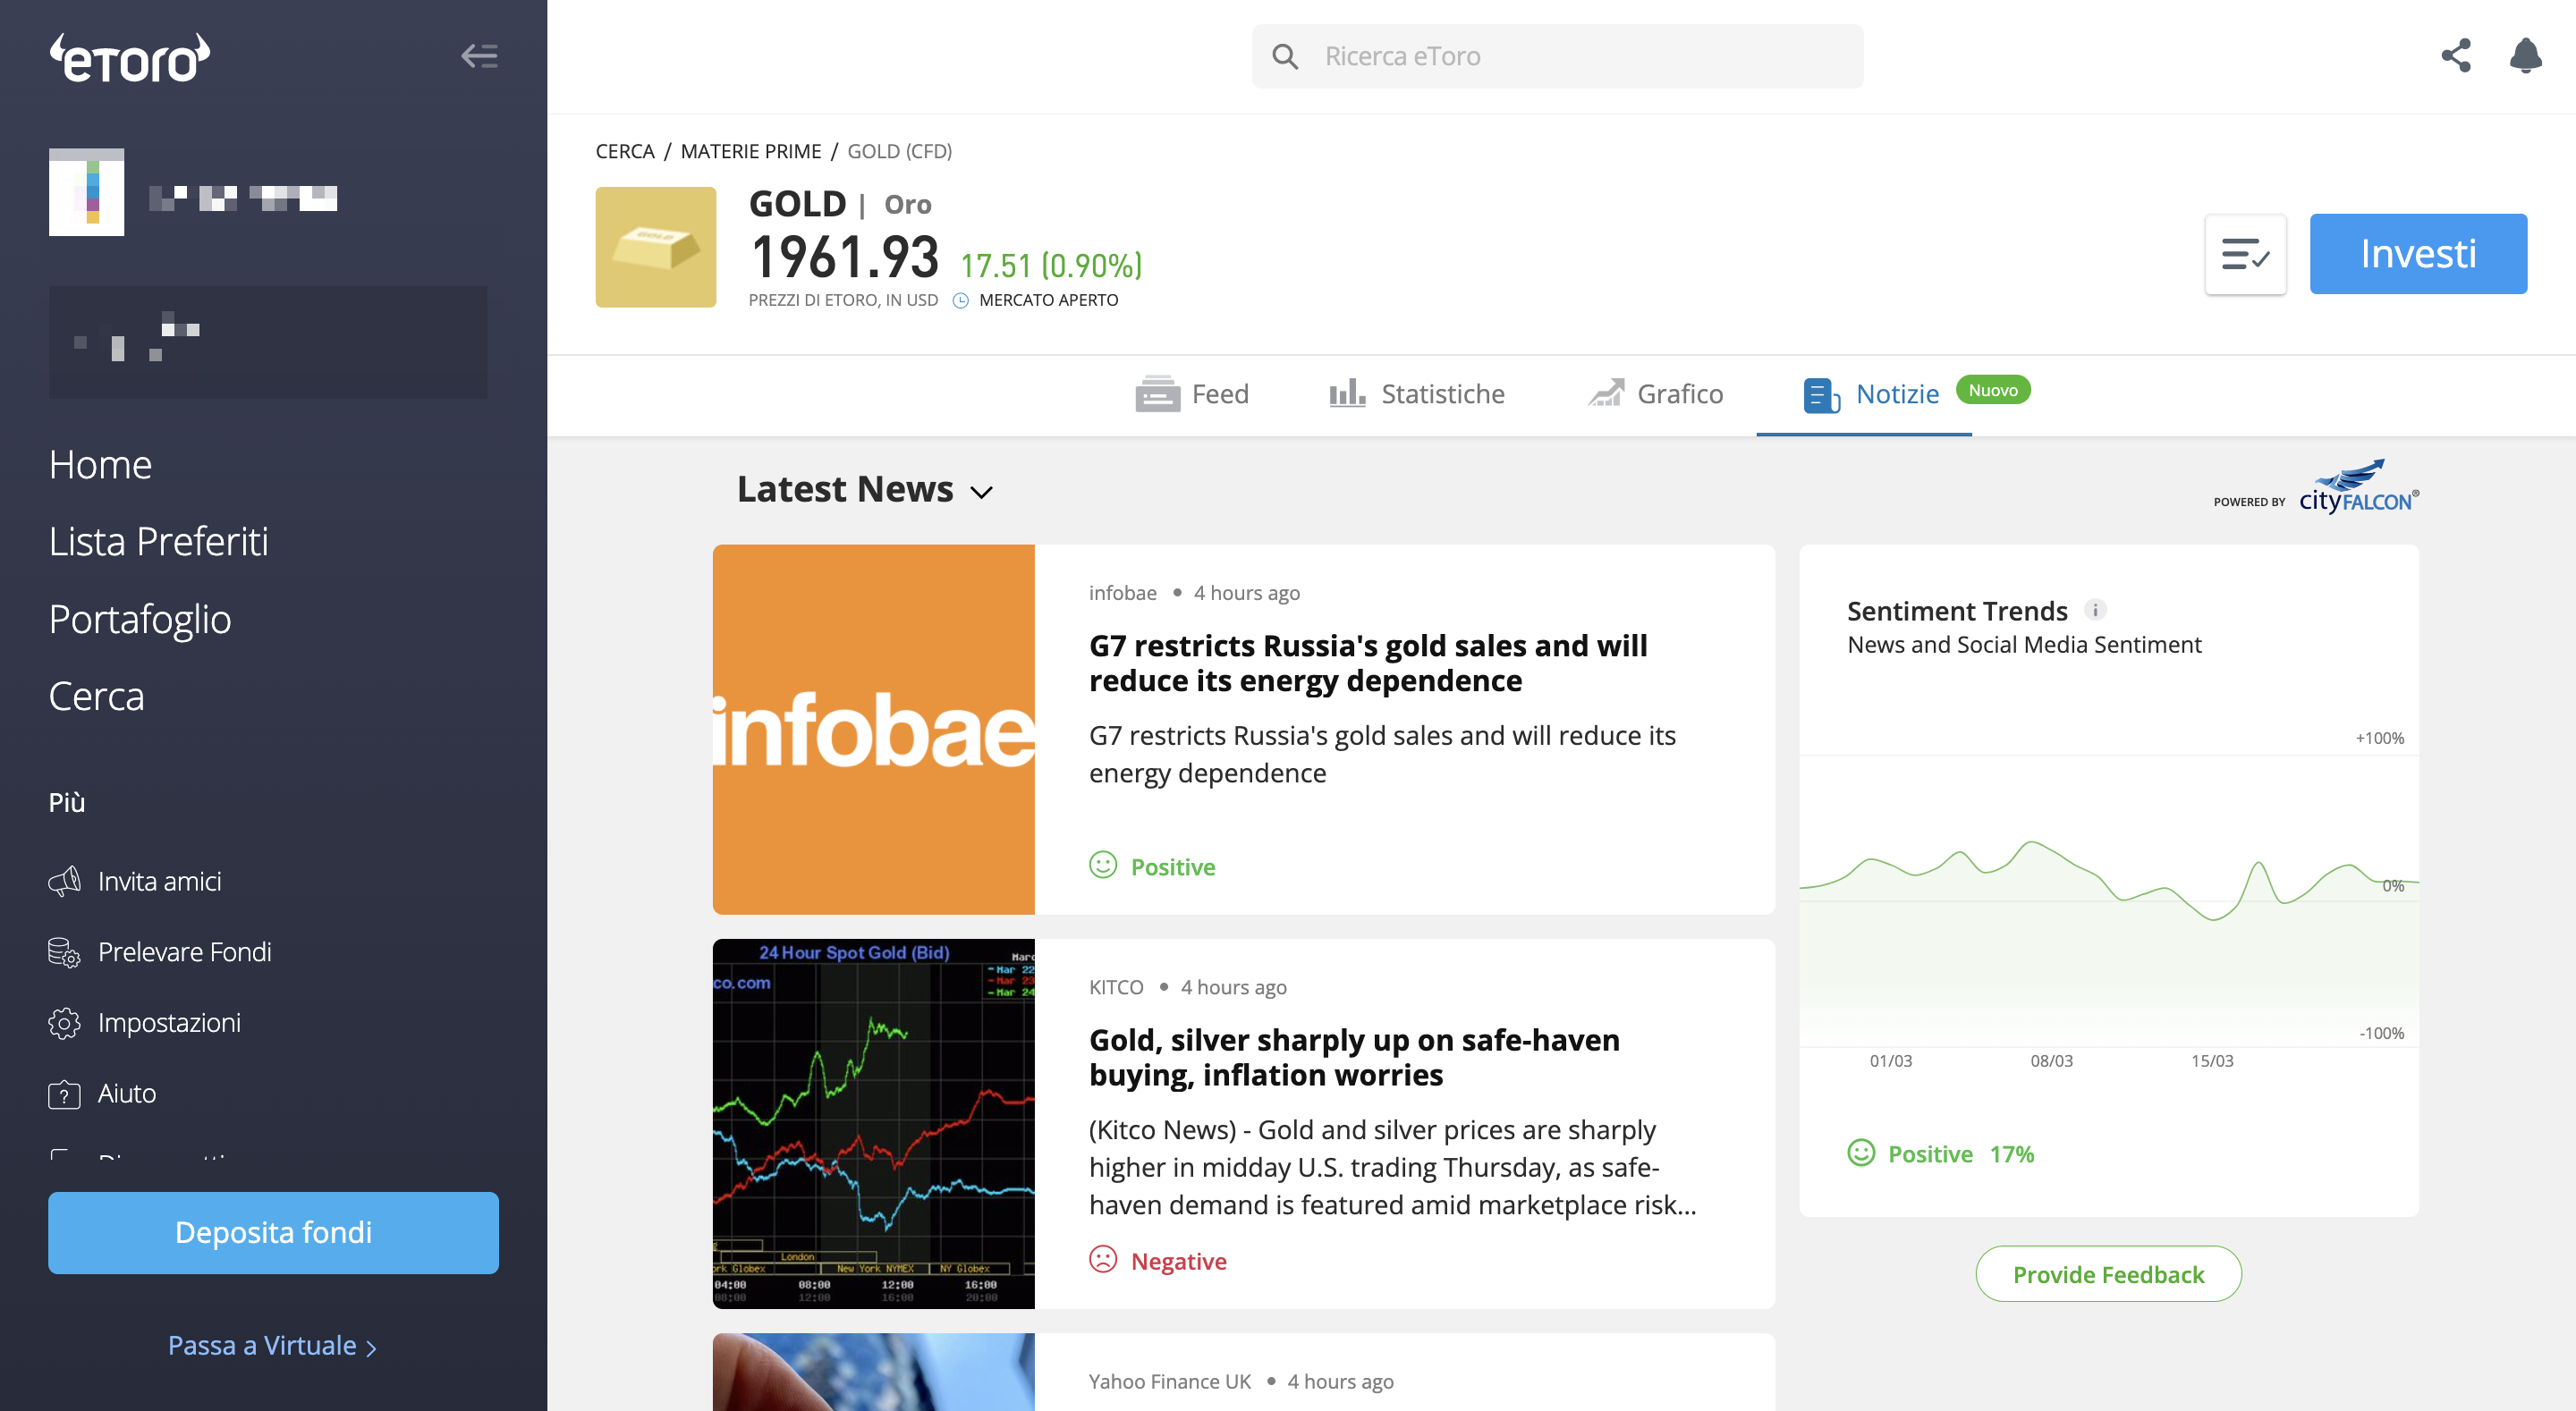
Task: Click the Prelevare Fondi coins icon
Action: 65,952
